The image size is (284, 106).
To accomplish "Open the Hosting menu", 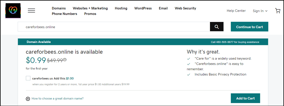I will (x=121, y=8).
